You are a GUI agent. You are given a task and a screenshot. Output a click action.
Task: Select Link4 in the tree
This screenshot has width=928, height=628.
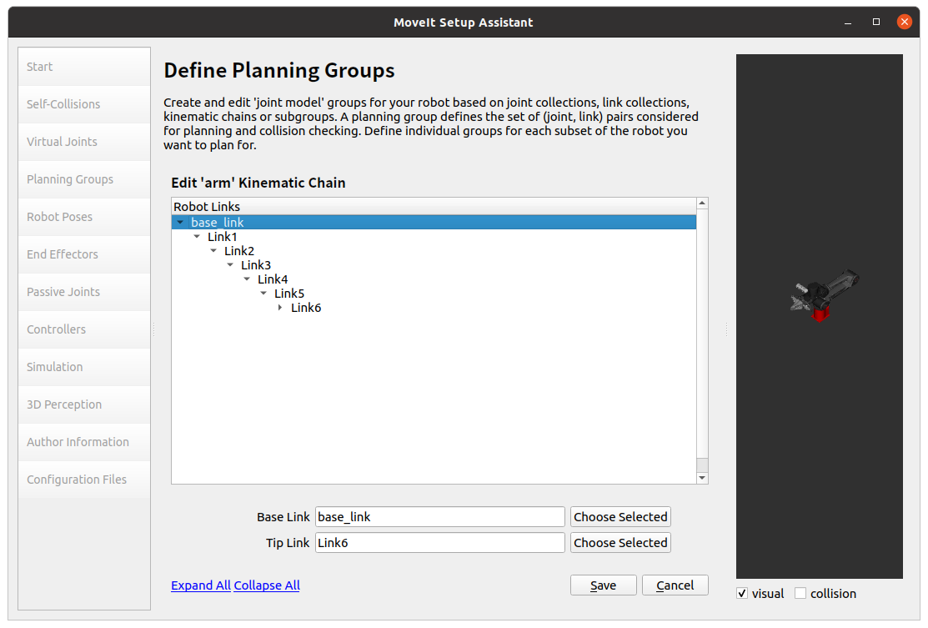click(x=273, y=279)
